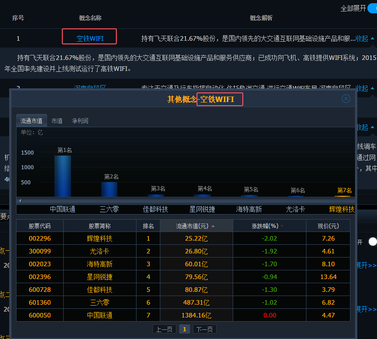Switch to the 流通市值 tab

click(x=31, y=121)
